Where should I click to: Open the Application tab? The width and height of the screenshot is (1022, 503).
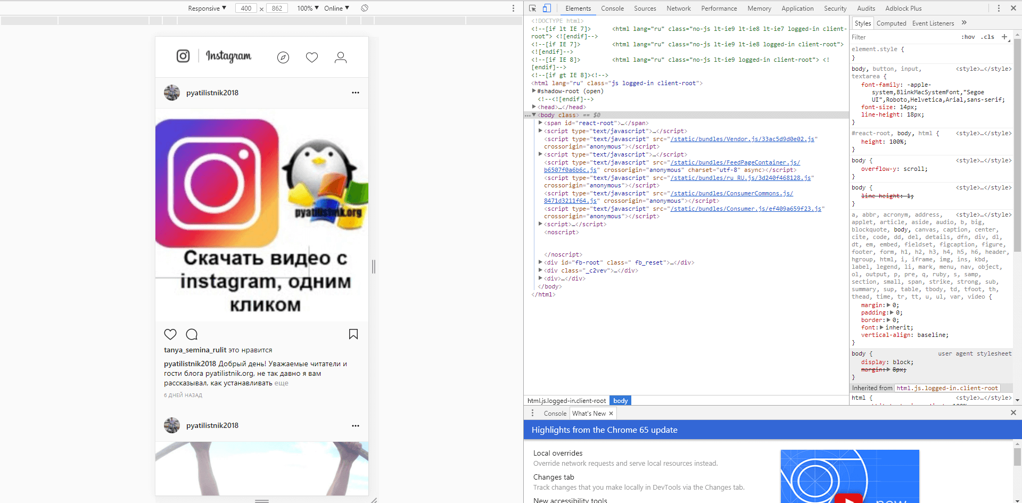[x=797, y=8]
